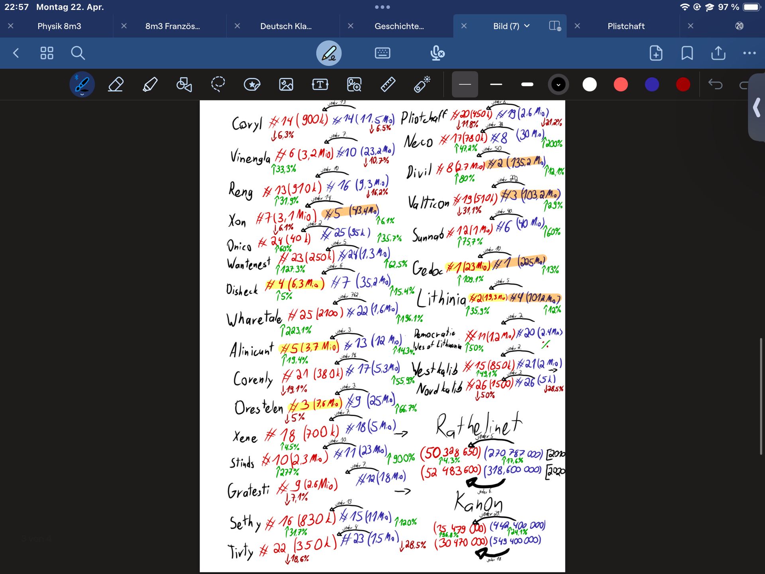Image resolution: width=765 pixels, height=574 pixels.
Task: Select the Eraser tool
Action: pyautogui.click(x=116, y=85)
